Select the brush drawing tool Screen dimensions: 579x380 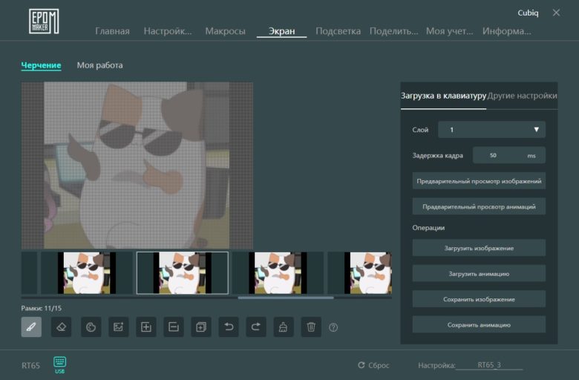[31, 327]
